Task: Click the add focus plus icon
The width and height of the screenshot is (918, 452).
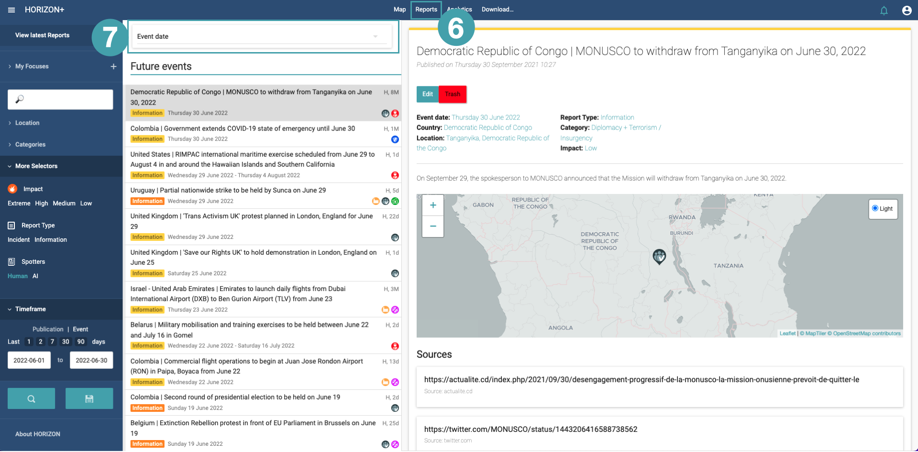Action: pos(113,66)
